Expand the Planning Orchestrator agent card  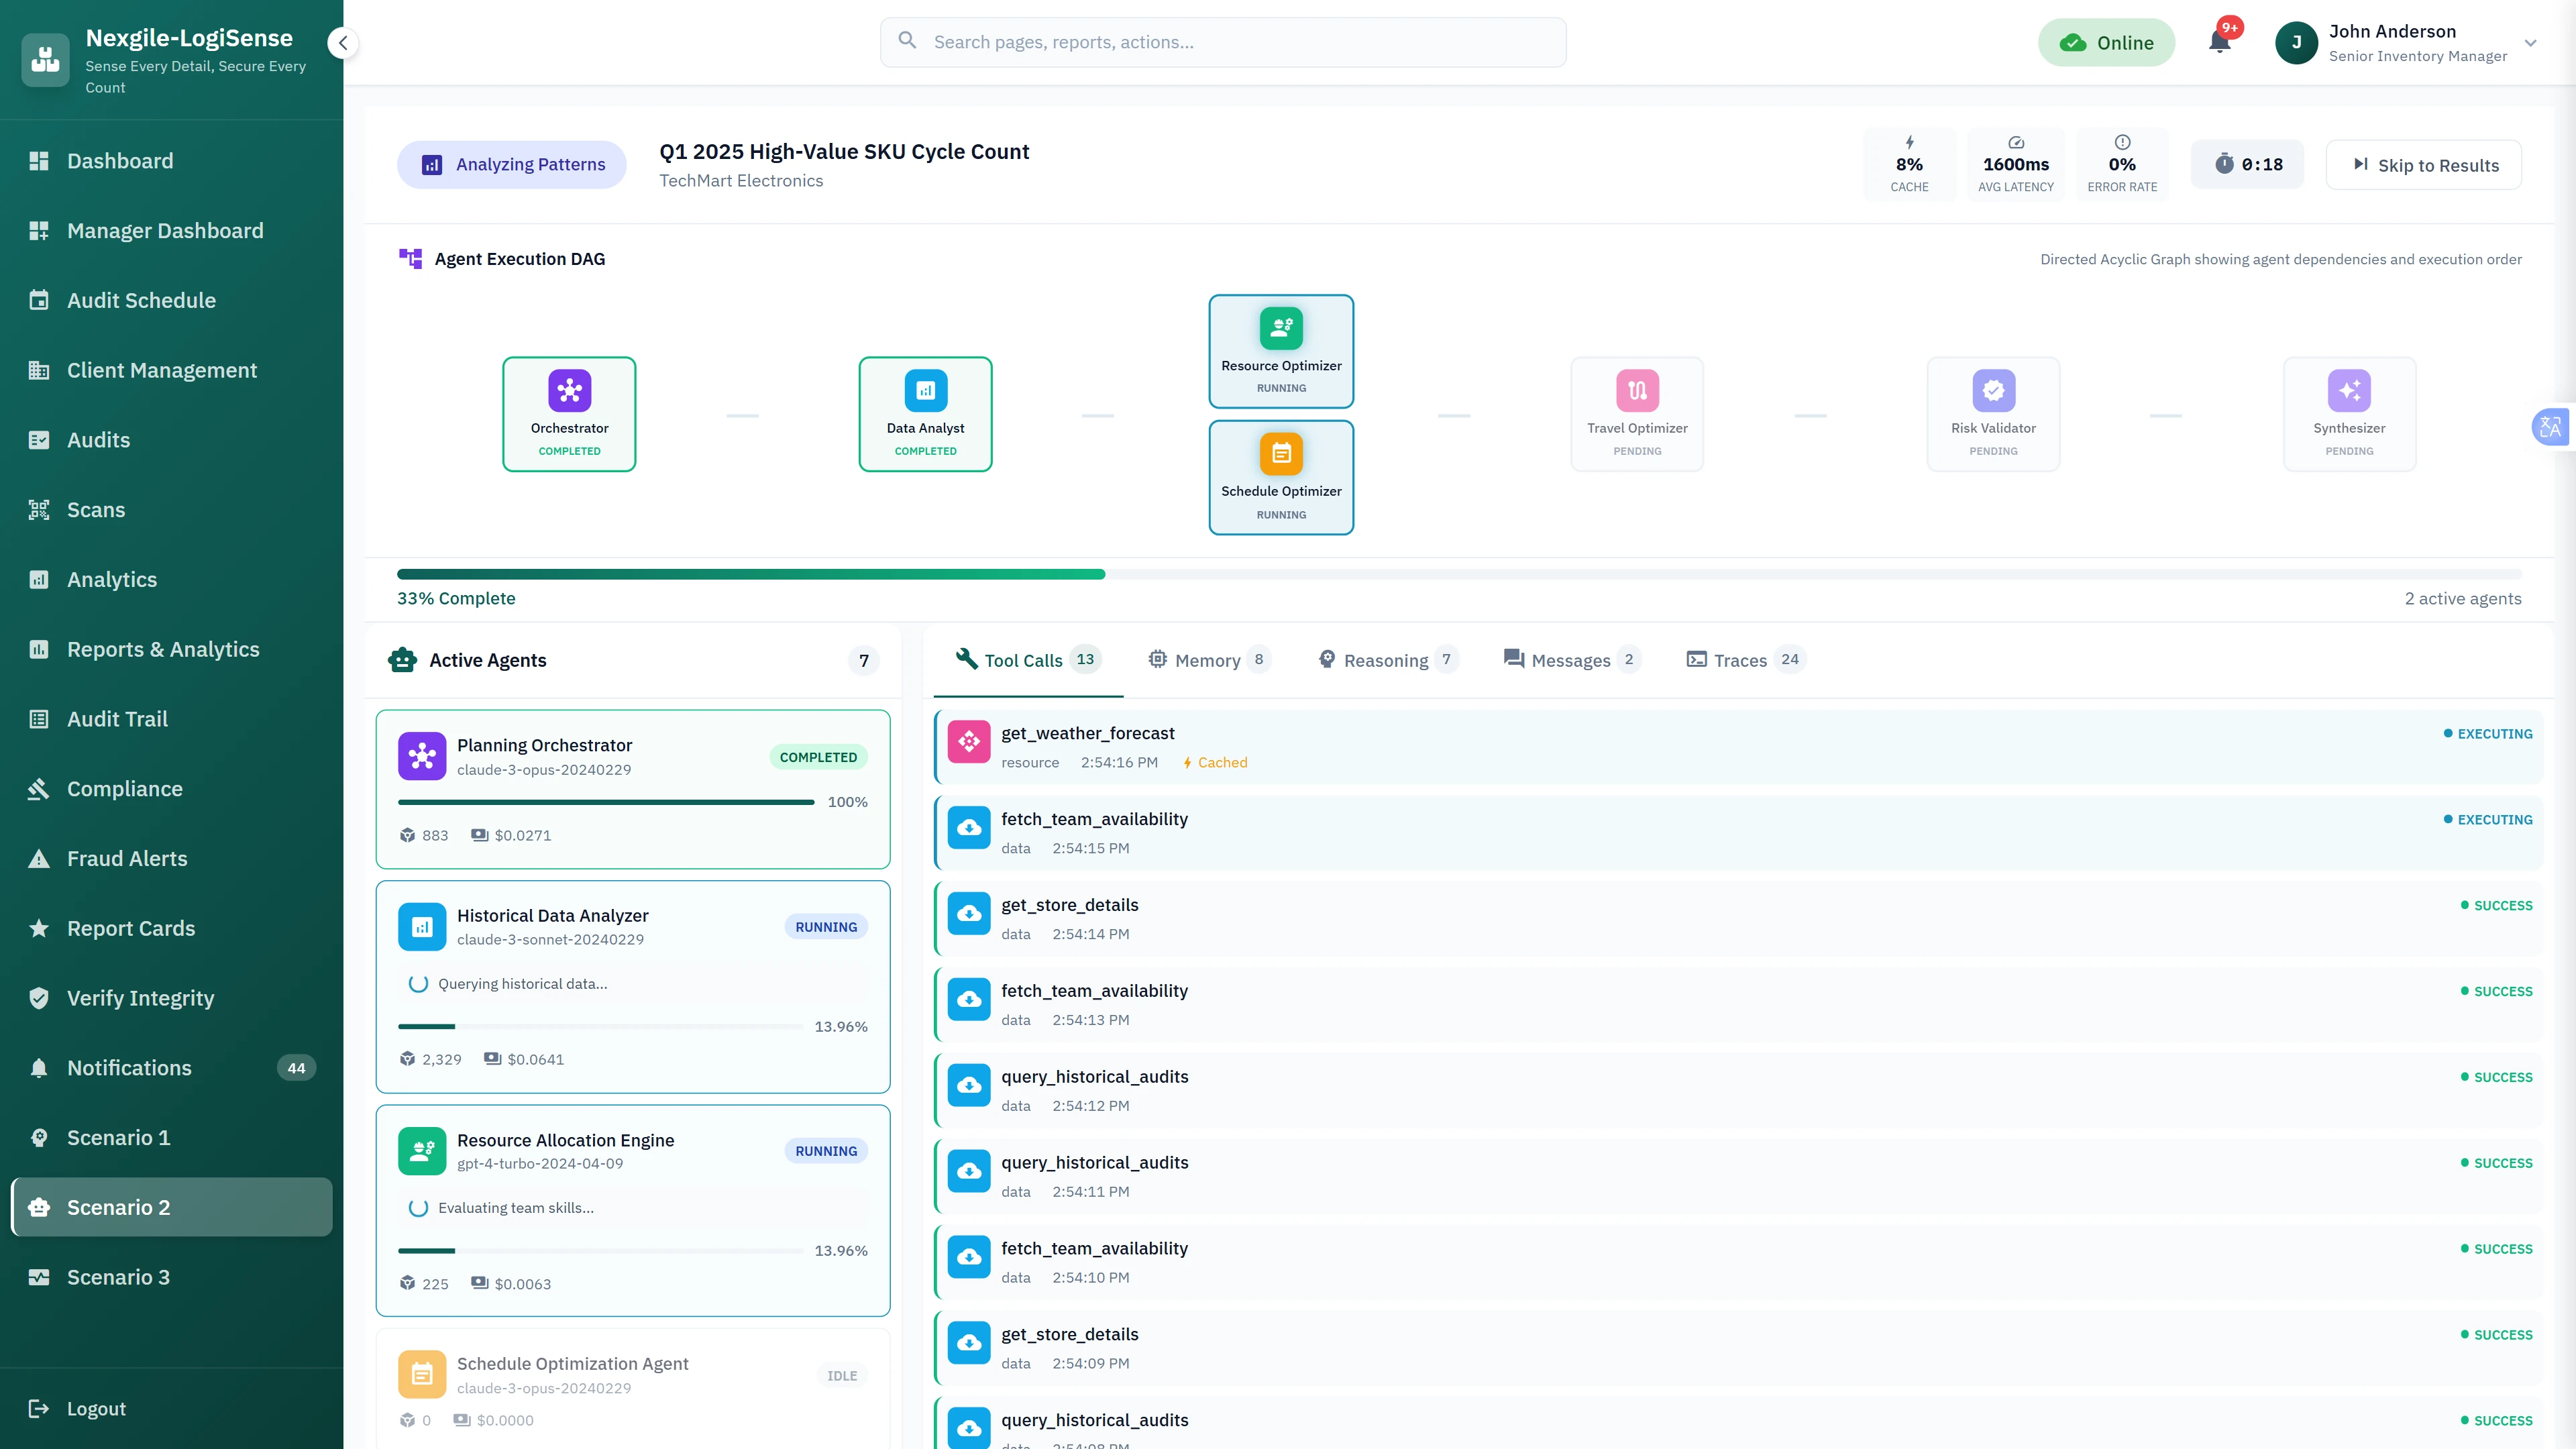point(632,788)
